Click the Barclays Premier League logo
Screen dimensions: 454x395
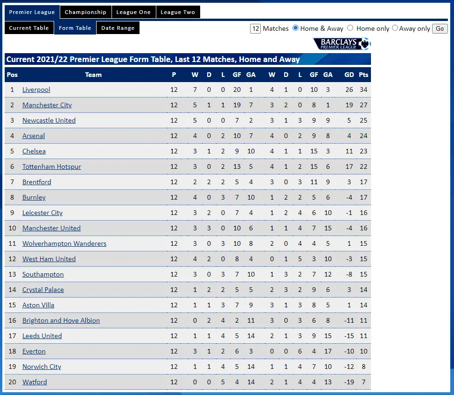[x=342, y=44]
